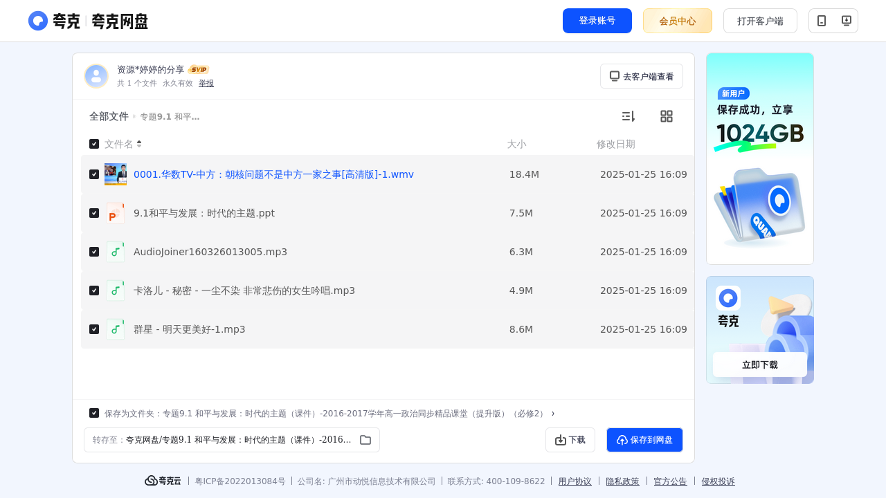The width and height of the screenshot is (886, 498).
Task: Click the 18.4M size value
Action: pyautogui.click(x=524, y=174)
